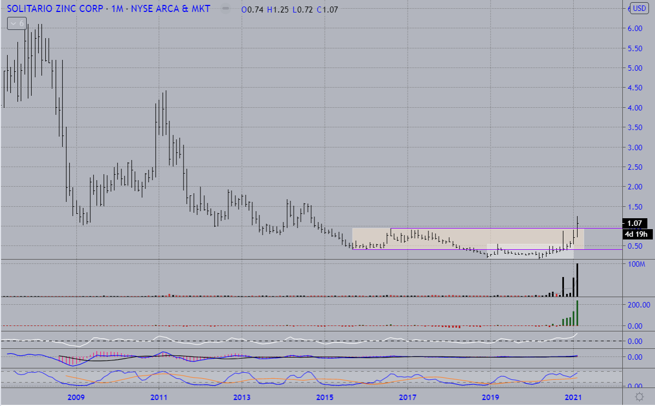Click the 2011 peak price bar near 4.40
This screenshot has width=655, height=406.
coord(165,109)
